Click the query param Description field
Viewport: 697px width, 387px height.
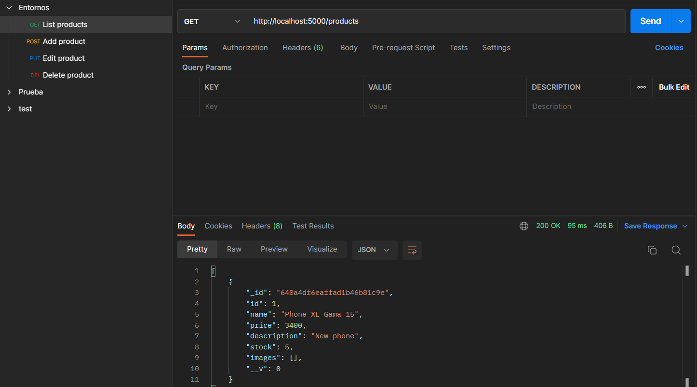coord(610,107)
